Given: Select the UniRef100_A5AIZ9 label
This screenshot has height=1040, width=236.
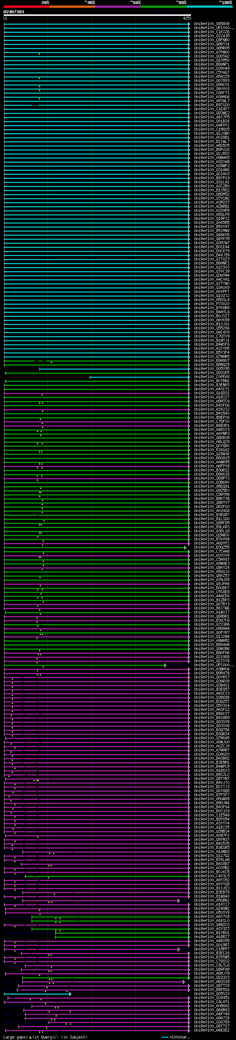Looking at the screenshot, I should coord(212,76).
